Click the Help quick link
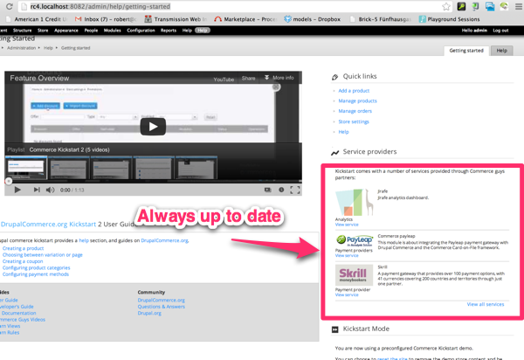Image resolution: width=524 pixels, height=360 pixels. [343, 132]
